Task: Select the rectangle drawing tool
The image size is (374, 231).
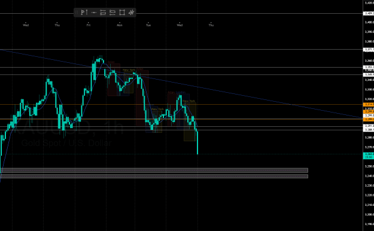Action: tap(122, 13)
